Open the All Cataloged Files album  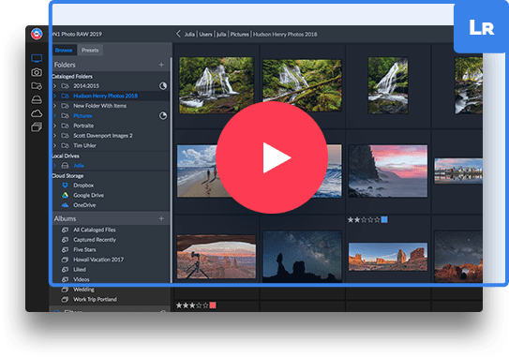(x=94, y=230)
